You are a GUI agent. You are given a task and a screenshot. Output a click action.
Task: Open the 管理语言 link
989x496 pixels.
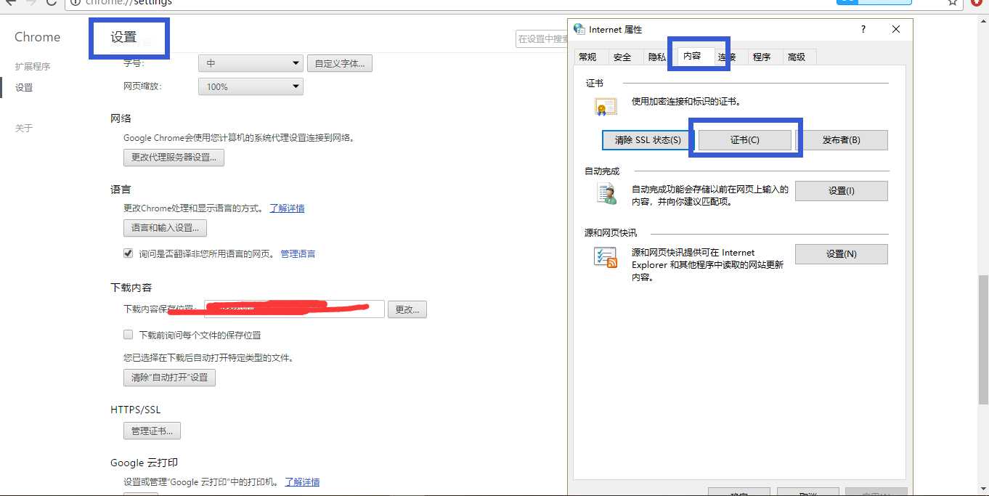tap(298, 253)
